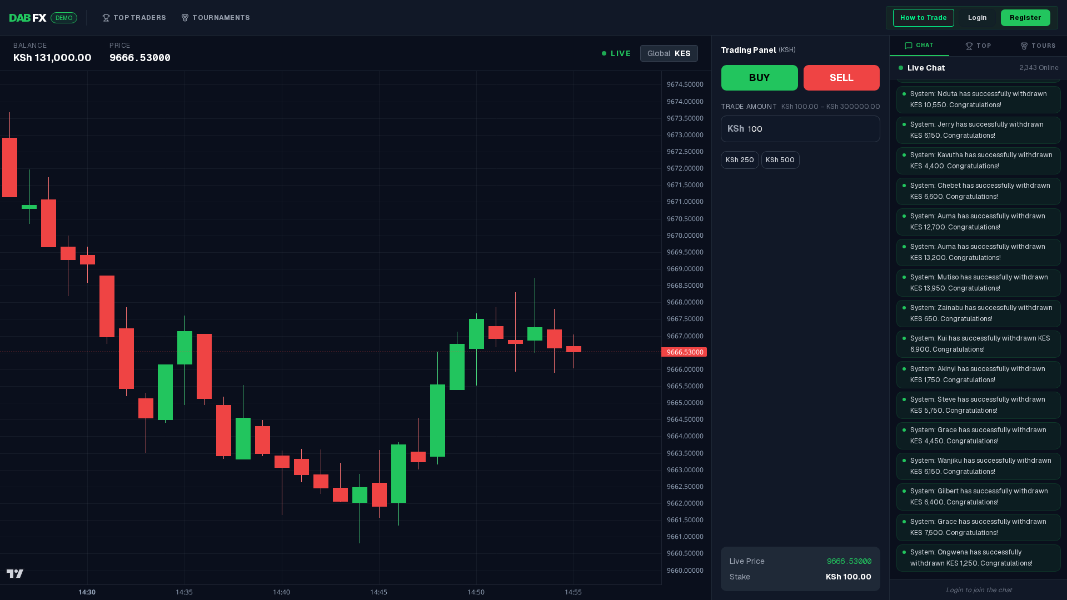Click the 14:30 time axis label

pos(87,592)
